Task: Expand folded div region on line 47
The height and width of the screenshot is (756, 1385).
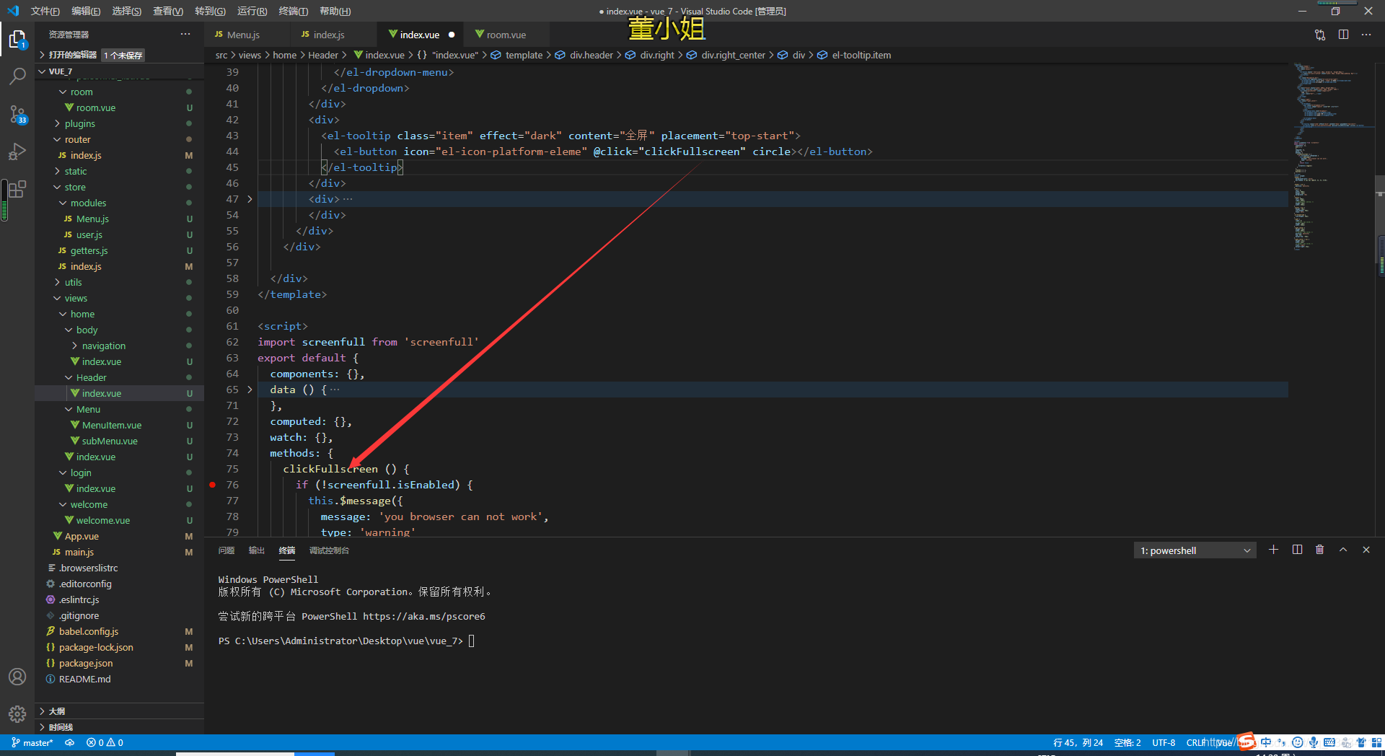Action: click(250, 199)
